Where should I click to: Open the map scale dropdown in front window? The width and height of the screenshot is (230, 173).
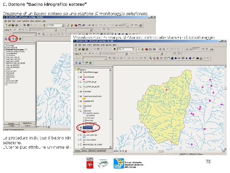[x=133, y=49]
